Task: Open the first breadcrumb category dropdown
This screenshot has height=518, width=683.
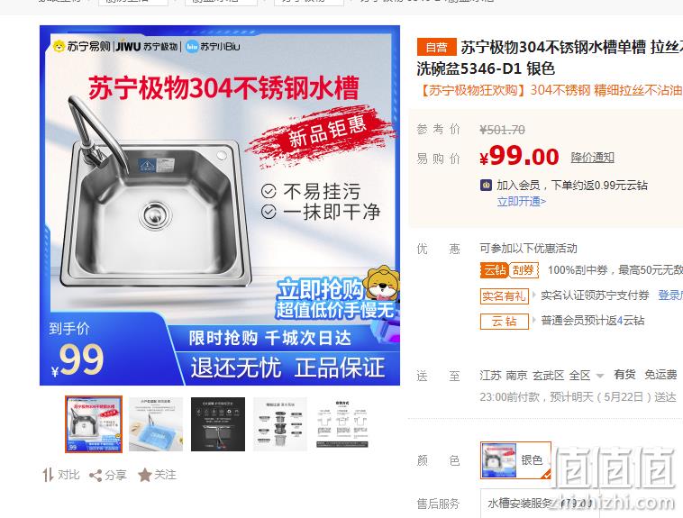Action: [132, 2]
